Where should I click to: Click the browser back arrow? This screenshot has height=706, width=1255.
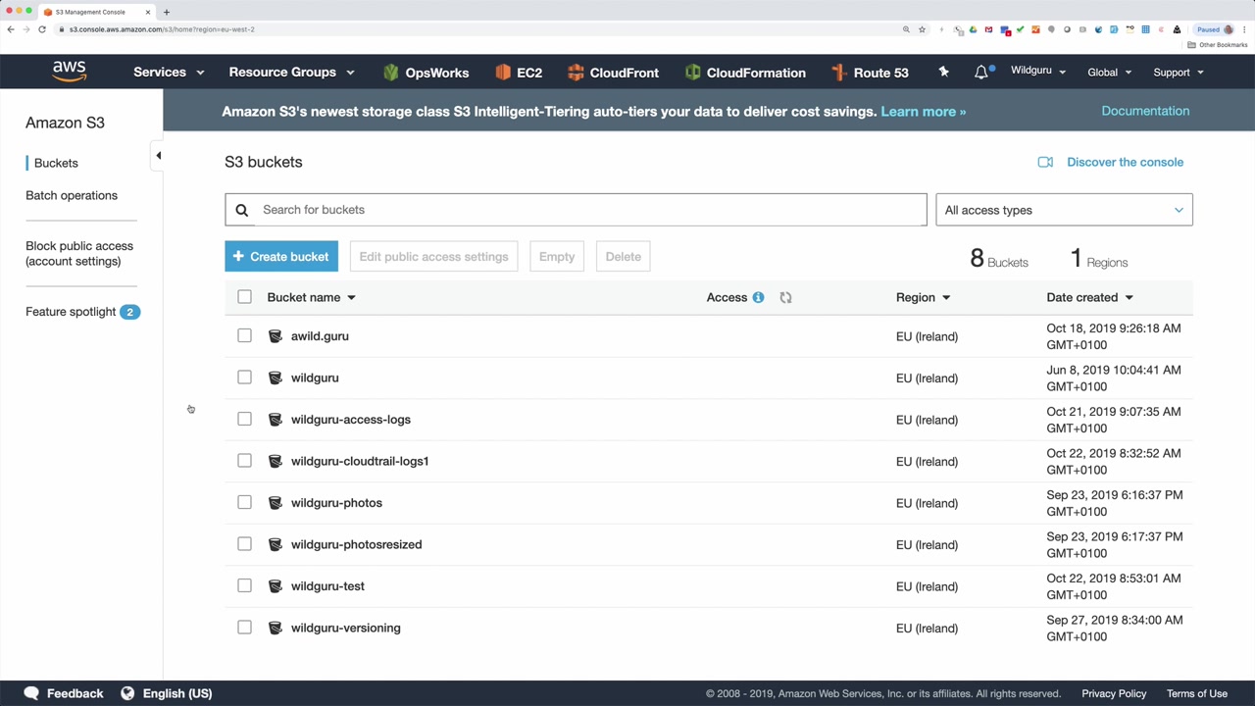pos(11,29)
